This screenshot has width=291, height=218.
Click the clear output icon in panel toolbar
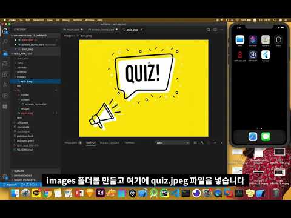click(195, 143)
